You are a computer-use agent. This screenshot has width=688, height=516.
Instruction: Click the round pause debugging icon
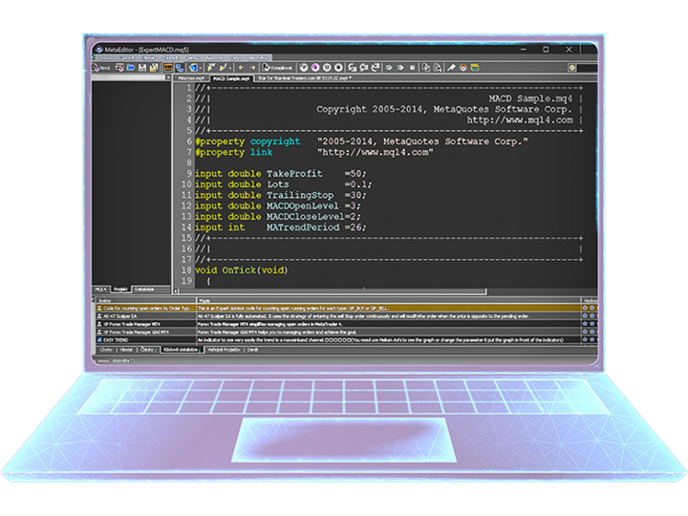click(x=327, y=68)
